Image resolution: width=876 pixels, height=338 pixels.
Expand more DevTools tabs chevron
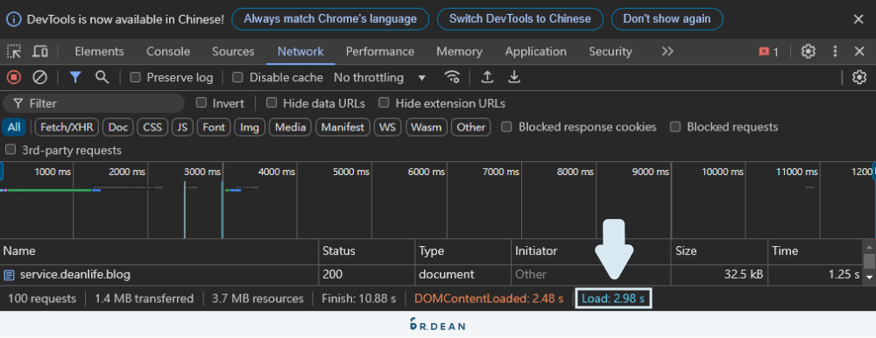point(667,52)
